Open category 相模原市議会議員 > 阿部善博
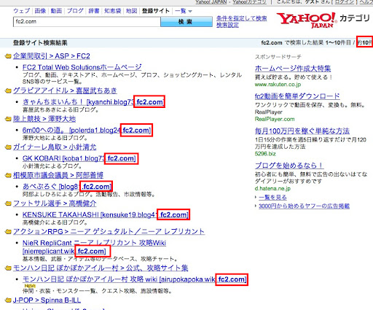This screenshot has height=310, width=373. point(58,175)
